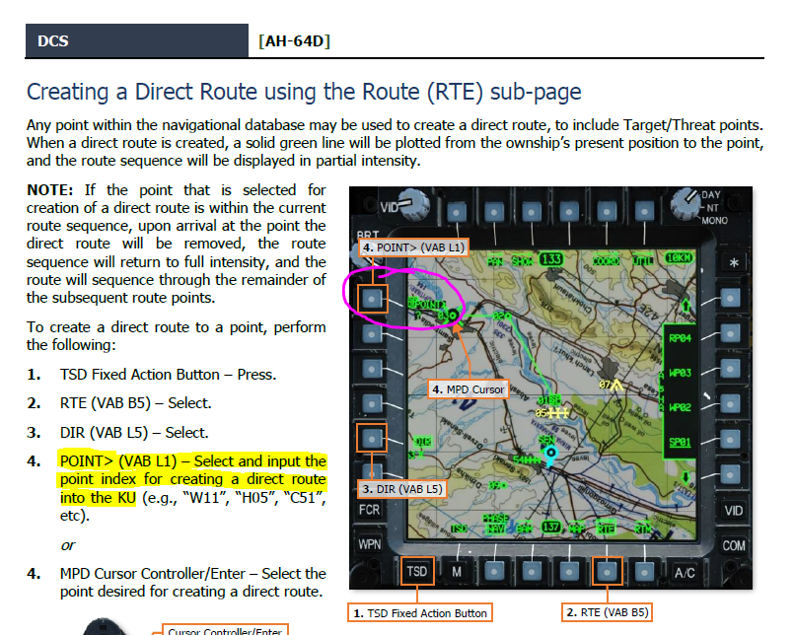Click the 10KM scale label on the display
Image resolution: width=794 pixels, height=635 pixels.
pyautogui.click(x=679, y=258)
